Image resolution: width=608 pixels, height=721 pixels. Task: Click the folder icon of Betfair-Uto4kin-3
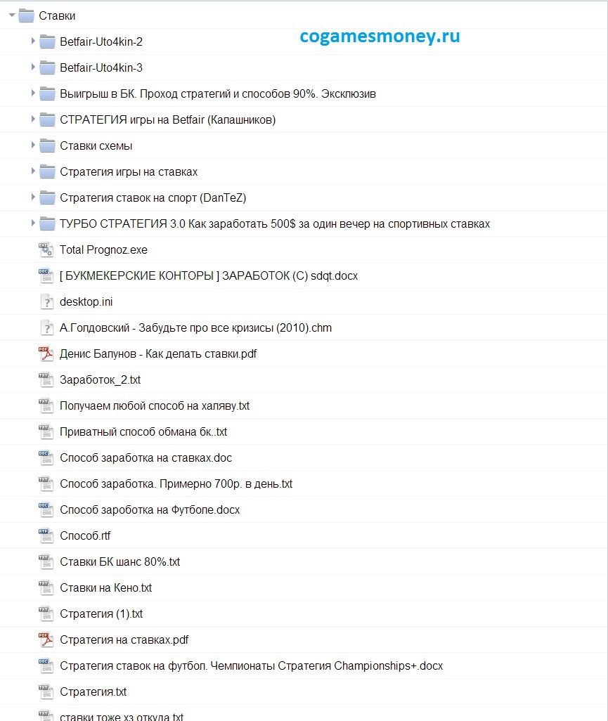47,67
